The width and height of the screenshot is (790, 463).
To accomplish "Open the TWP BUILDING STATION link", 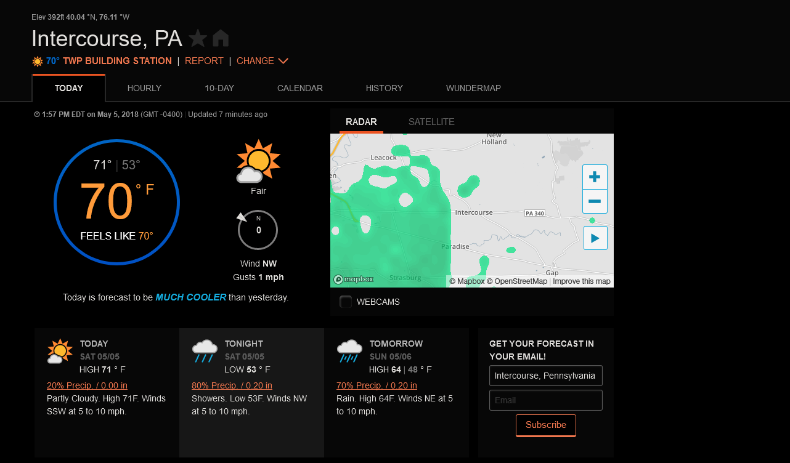I will click(x=117, y=61).
